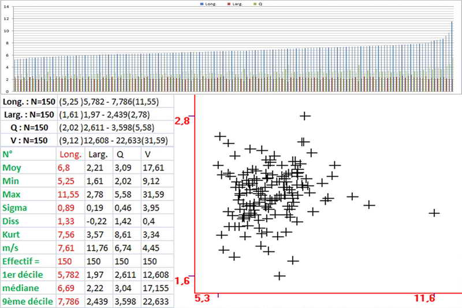Click the 9ème décile row label
Viewport: 462px width, 308px height.
tap(26, 300)
